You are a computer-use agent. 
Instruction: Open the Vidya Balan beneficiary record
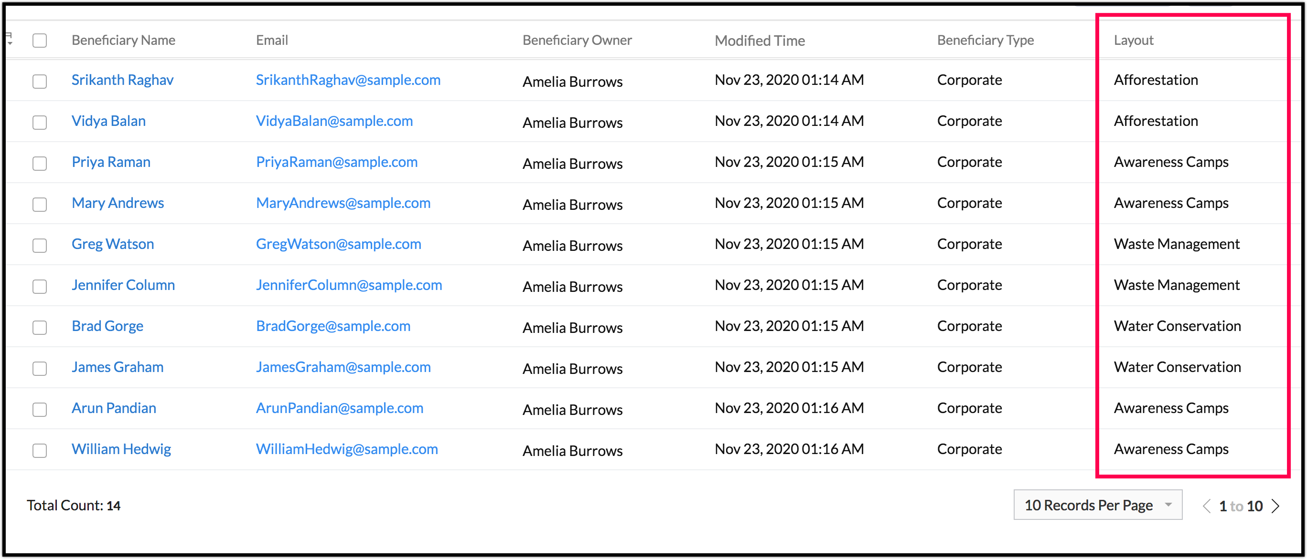tap(108, 121)
